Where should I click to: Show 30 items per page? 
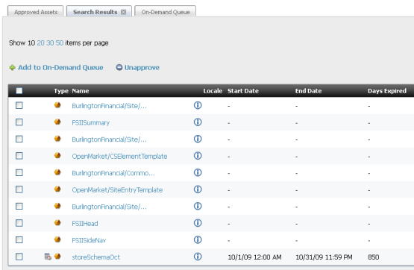(x=50, y=43)
